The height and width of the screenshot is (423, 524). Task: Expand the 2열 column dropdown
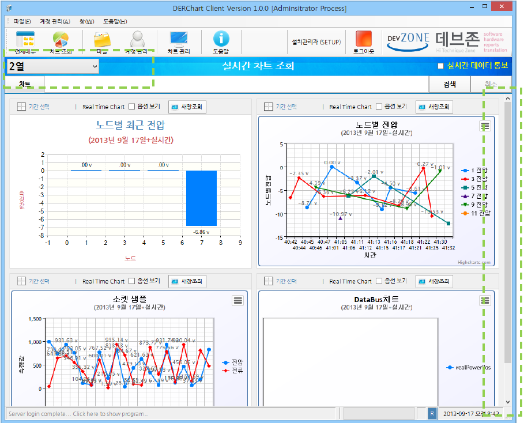pyautogui.click(x=52, y=66)
